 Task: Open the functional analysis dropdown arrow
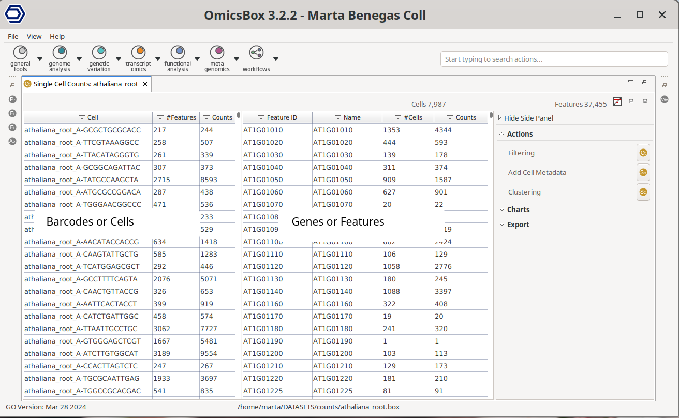[x=197, y=58]
